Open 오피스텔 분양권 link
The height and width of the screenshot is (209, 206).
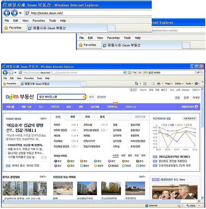[x=91, y=130]
